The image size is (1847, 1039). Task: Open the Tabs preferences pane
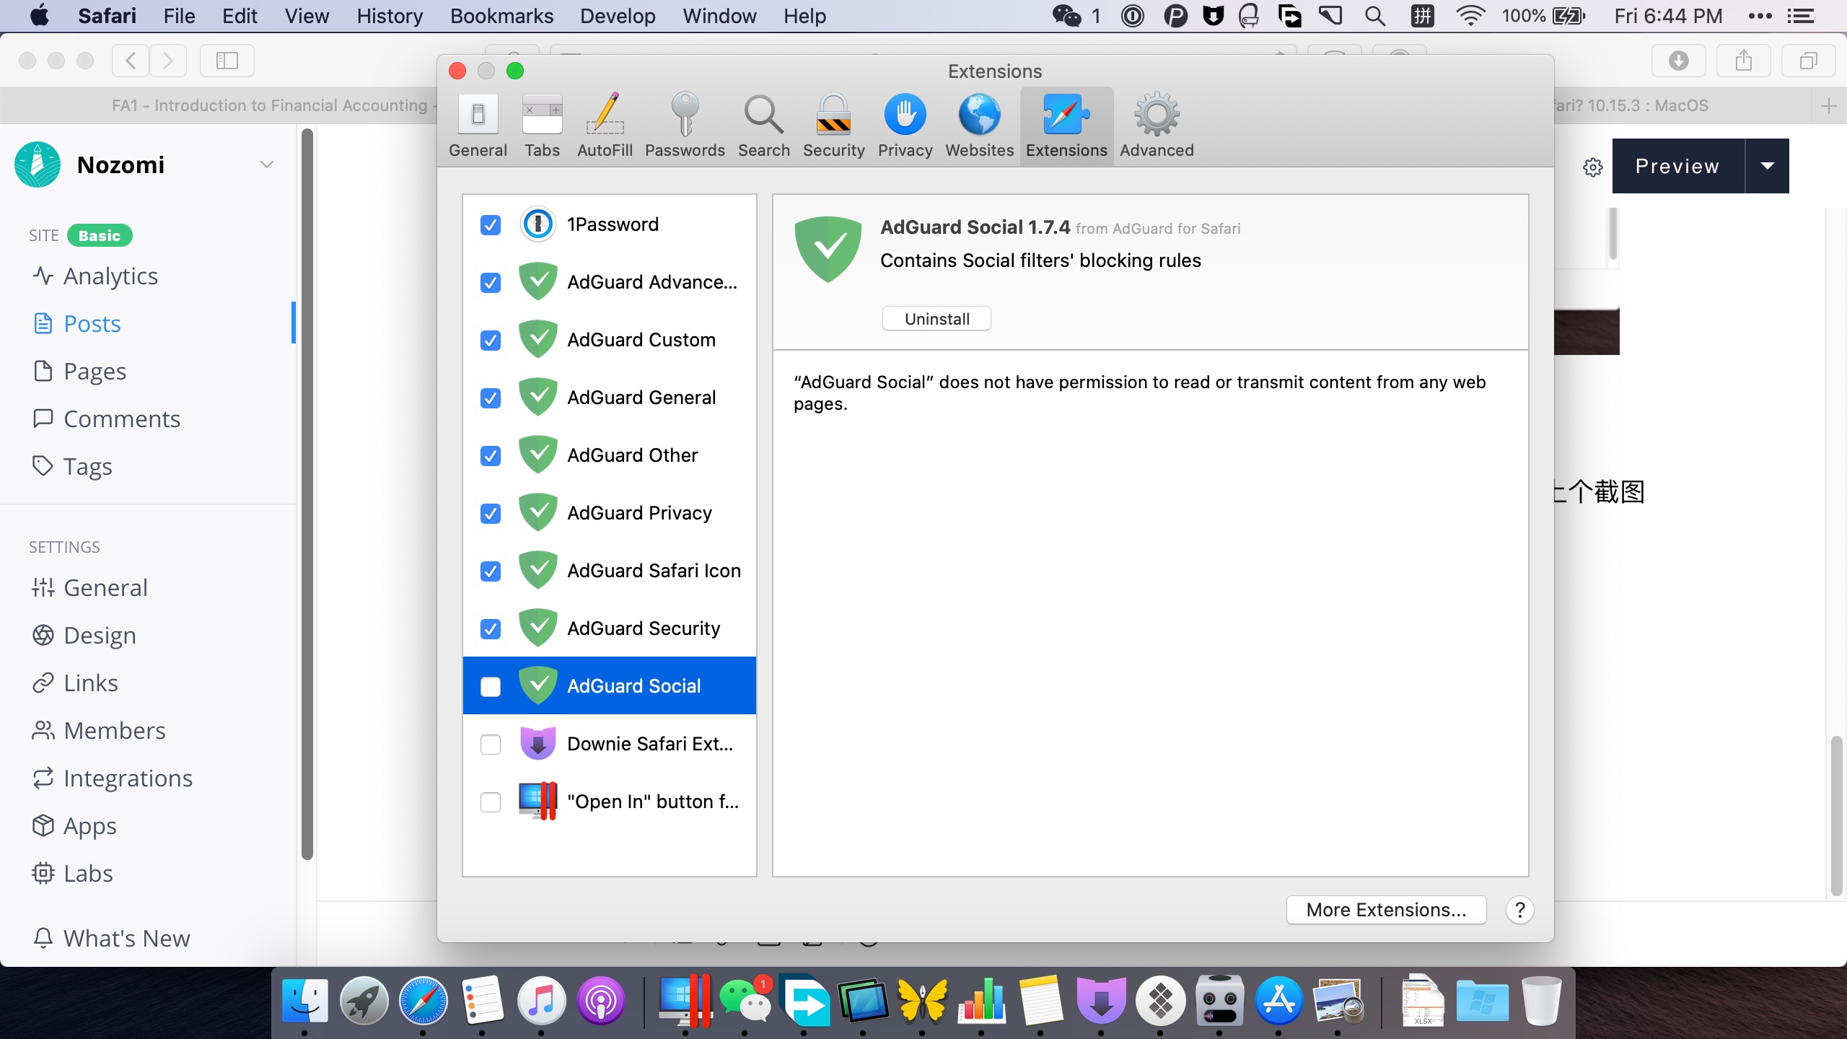point(542,126)
